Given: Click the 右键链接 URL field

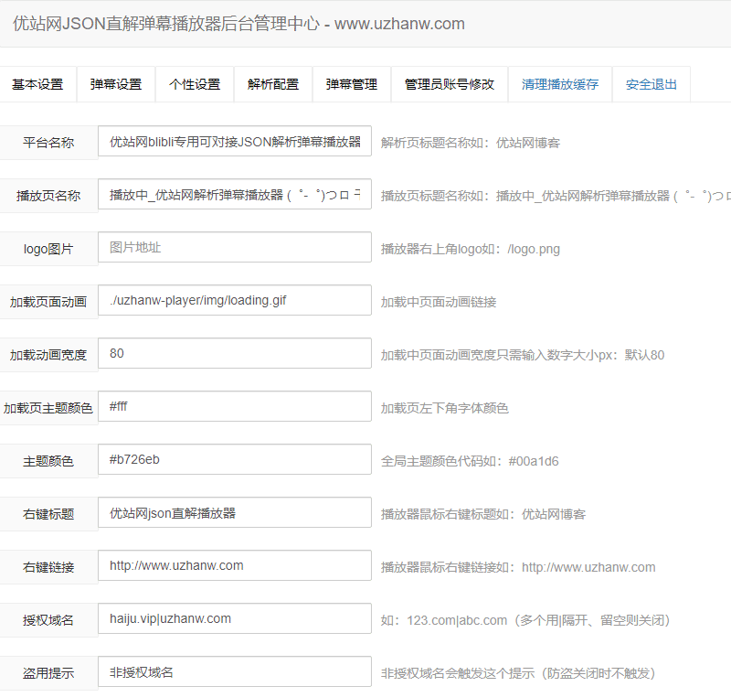Looking at the screenshot, I should coord(235,565).
